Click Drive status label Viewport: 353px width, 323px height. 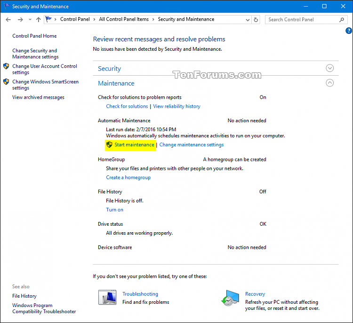pyautogui.click(x=110, y=224)
